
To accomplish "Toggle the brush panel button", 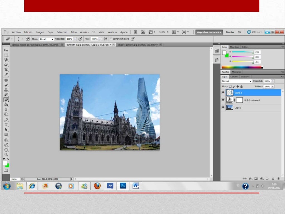I will coord(28,39).
